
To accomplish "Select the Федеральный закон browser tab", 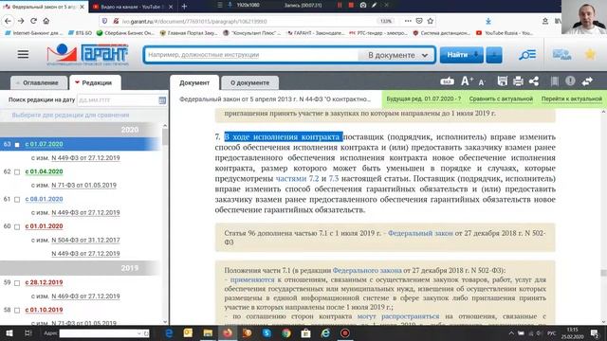I will pyautogui.click(x=44, y=7).
